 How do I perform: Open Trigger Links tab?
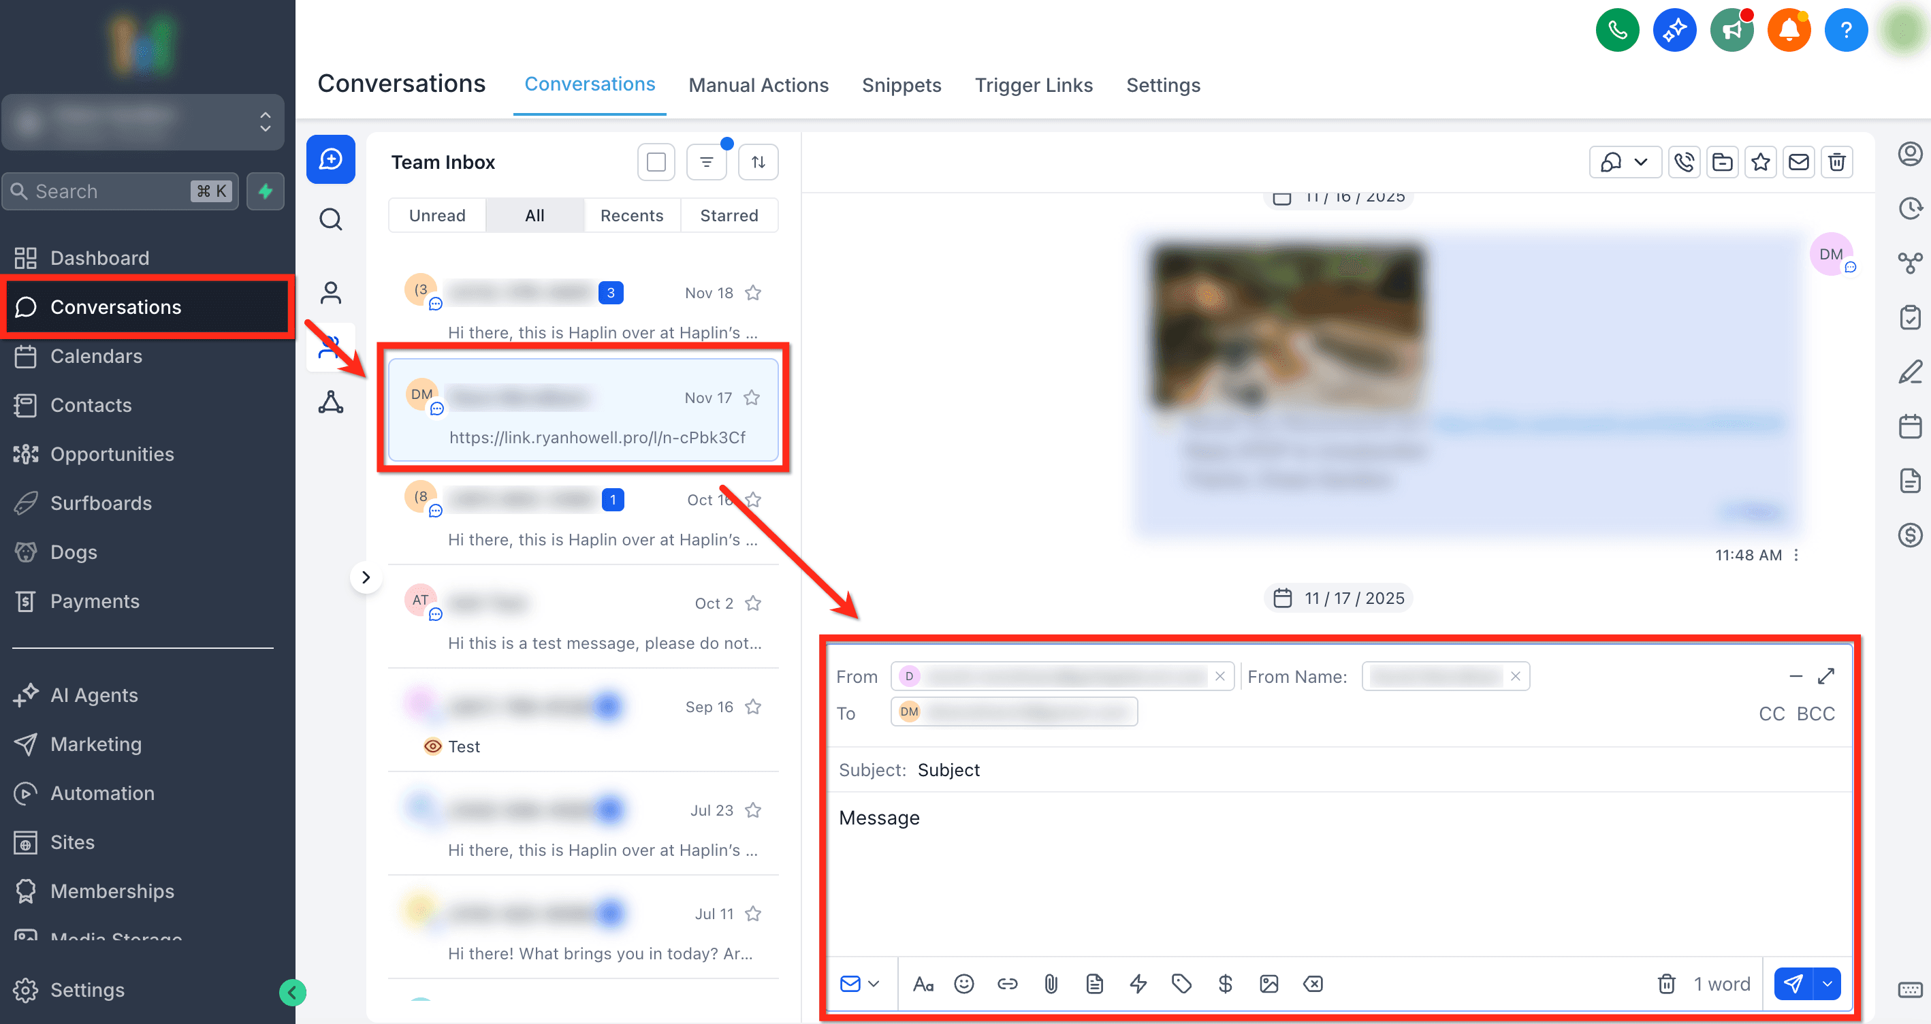(1034, 84)
